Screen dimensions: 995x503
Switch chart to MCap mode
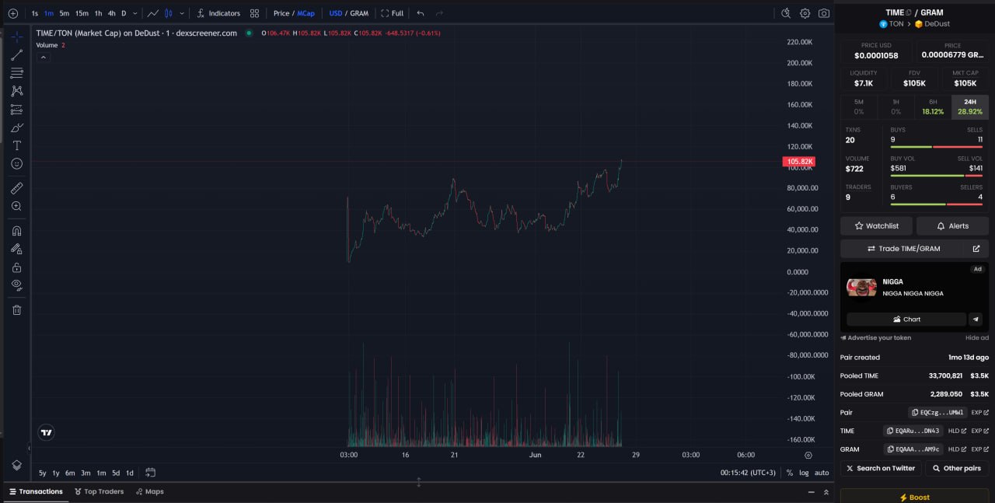click(x=305, y=13)
